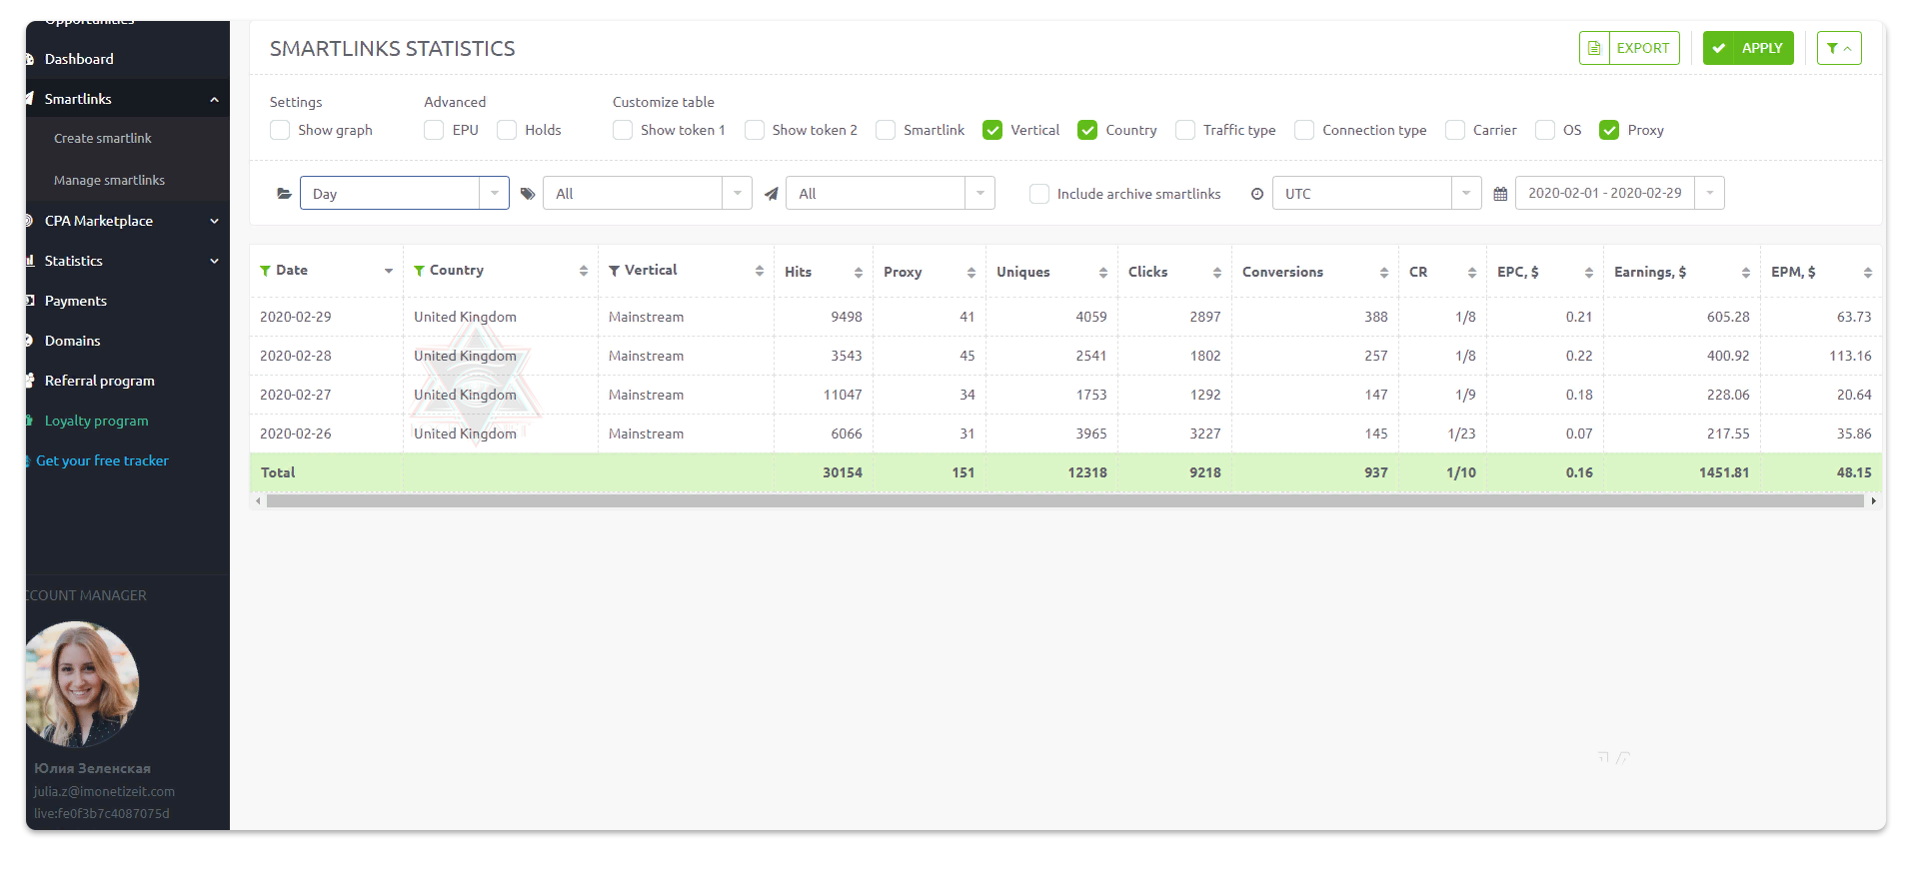This screenshot has width=1918, height=869.
Task: Sort by CR using its sort arrows
Action: 1472,273
